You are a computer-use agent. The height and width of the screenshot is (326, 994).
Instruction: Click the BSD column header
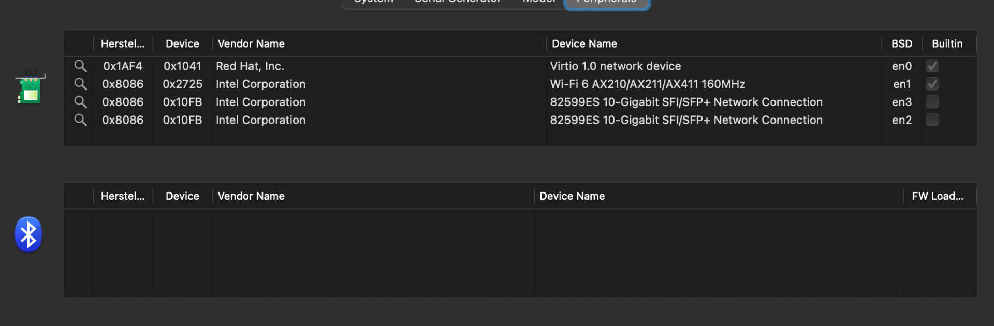pyautogui.click(x=902, y=44)
